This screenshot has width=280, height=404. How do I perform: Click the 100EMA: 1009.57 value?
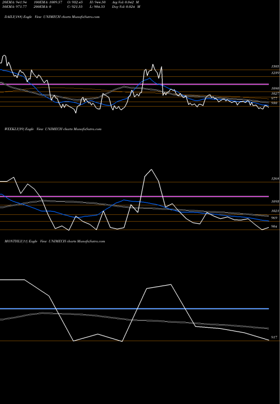click(48, 2)
